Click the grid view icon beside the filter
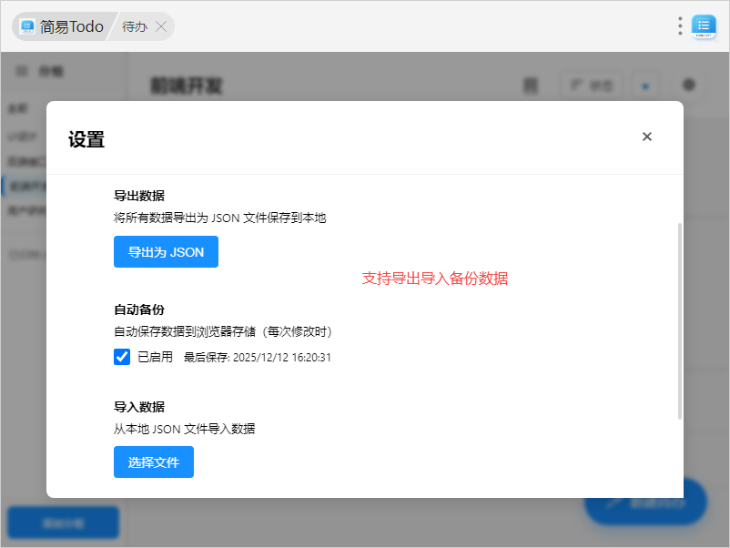The image size is (730, 548). 531,86
